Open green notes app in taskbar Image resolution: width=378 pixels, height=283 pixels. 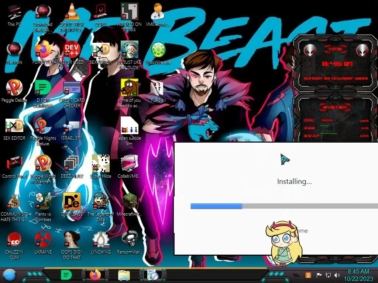[66, 275]
